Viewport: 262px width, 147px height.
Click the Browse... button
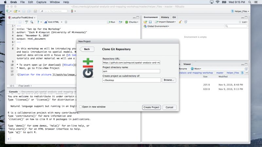pos(169,80)
